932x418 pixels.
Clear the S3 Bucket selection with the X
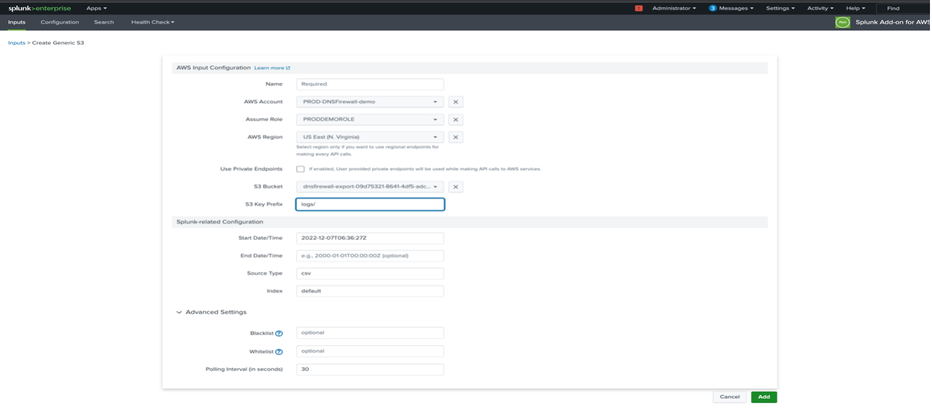coord(454,187)
